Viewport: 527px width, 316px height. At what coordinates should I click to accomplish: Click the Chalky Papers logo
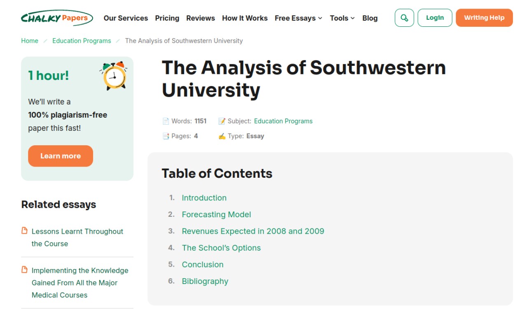click(x=57, y=18)
